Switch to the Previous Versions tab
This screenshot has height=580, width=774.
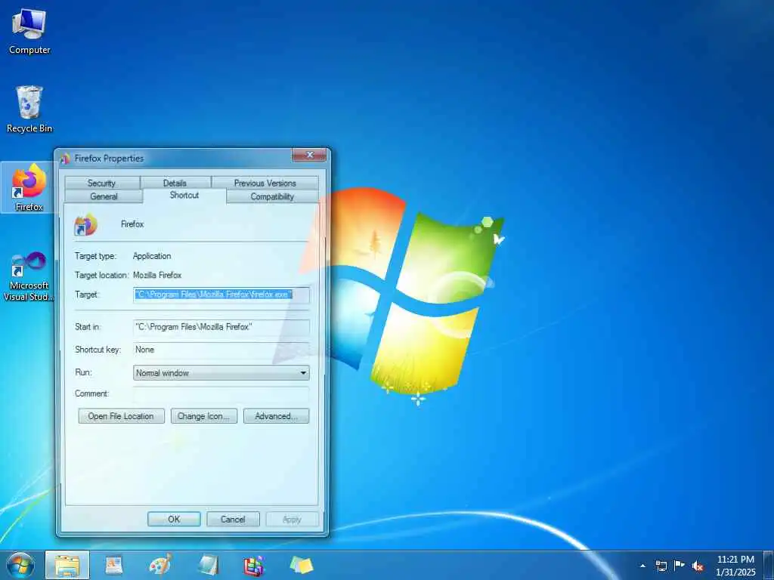pyautogui.click(x=265, y=183)
